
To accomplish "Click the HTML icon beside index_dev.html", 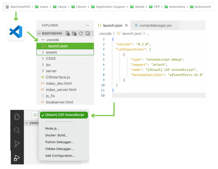I will coord(43,83).
